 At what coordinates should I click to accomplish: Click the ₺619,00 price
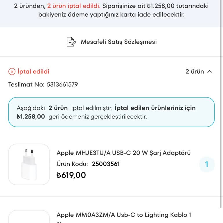pyautogui.click(x=71, y=175)
